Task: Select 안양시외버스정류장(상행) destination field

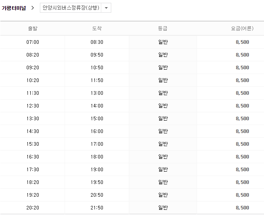Action: coord(75,8)
